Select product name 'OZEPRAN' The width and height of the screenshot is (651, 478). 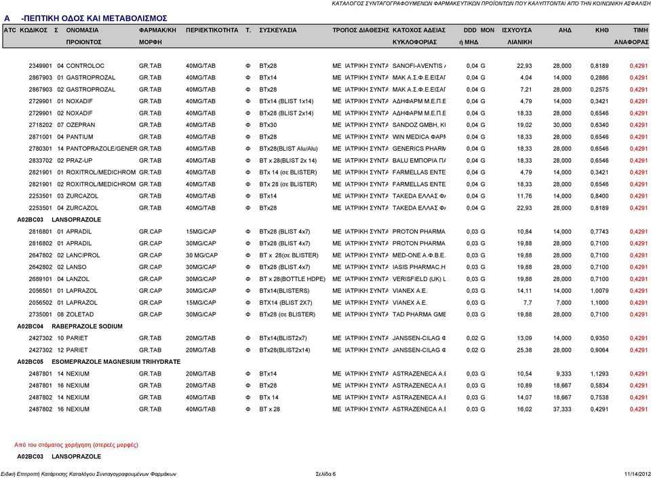[81, 125]
